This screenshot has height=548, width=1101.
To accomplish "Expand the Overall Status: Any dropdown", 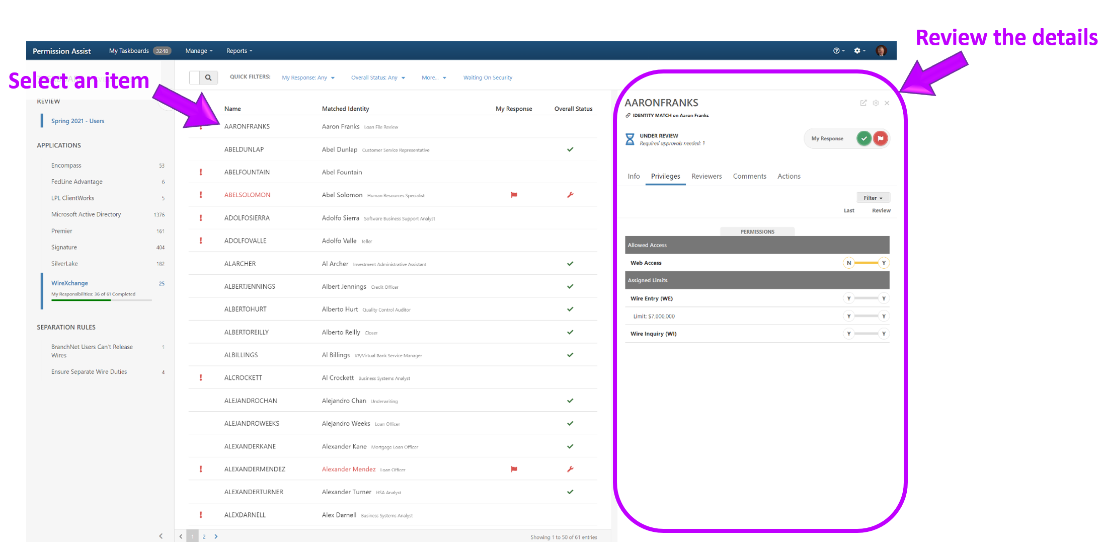I will [378, 77].
